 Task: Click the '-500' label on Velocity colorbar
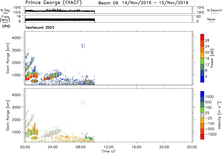210,129
